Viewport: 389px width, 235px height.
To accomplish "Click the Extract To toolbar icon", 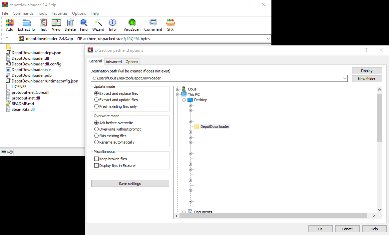I will click(26, 23).
